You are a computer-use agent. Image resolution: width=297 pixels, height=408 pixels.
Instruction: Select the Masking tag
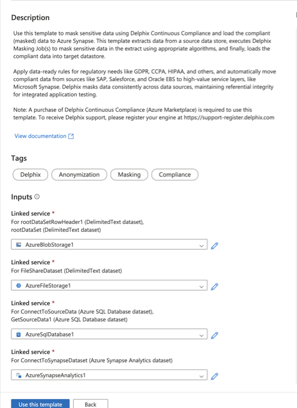pos(129,175)
